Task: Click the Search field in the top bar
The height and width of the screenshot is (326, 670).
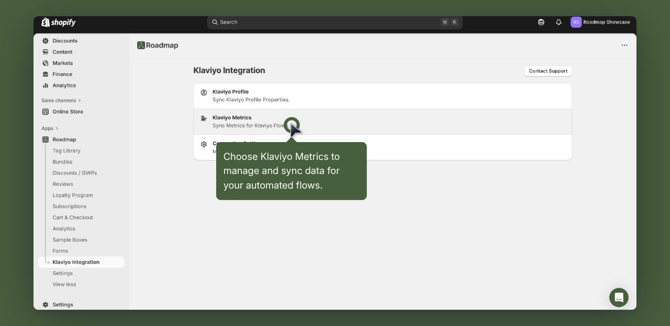Action: pyautogui.click(x=335, y=22)
